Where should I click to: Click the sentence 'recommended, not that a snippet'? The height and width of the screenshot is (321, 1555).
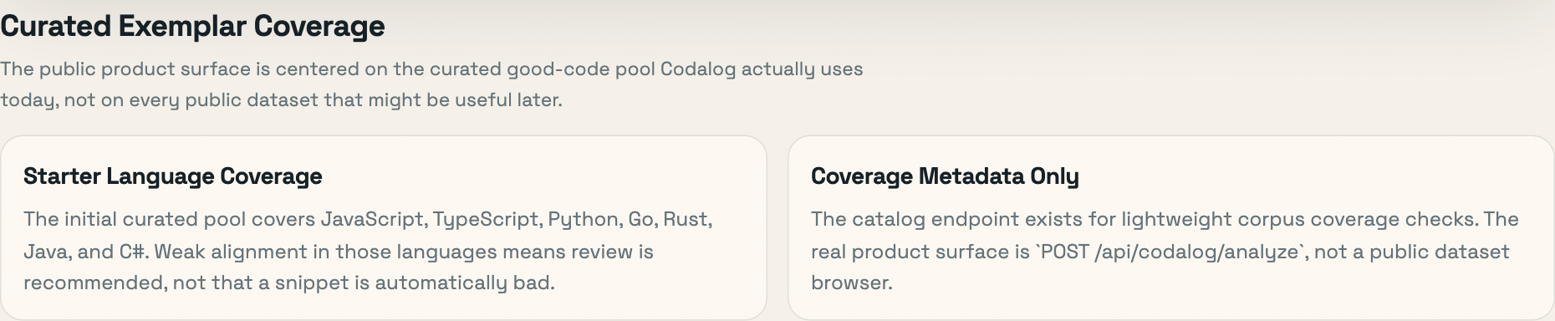(x=289, y=283)
